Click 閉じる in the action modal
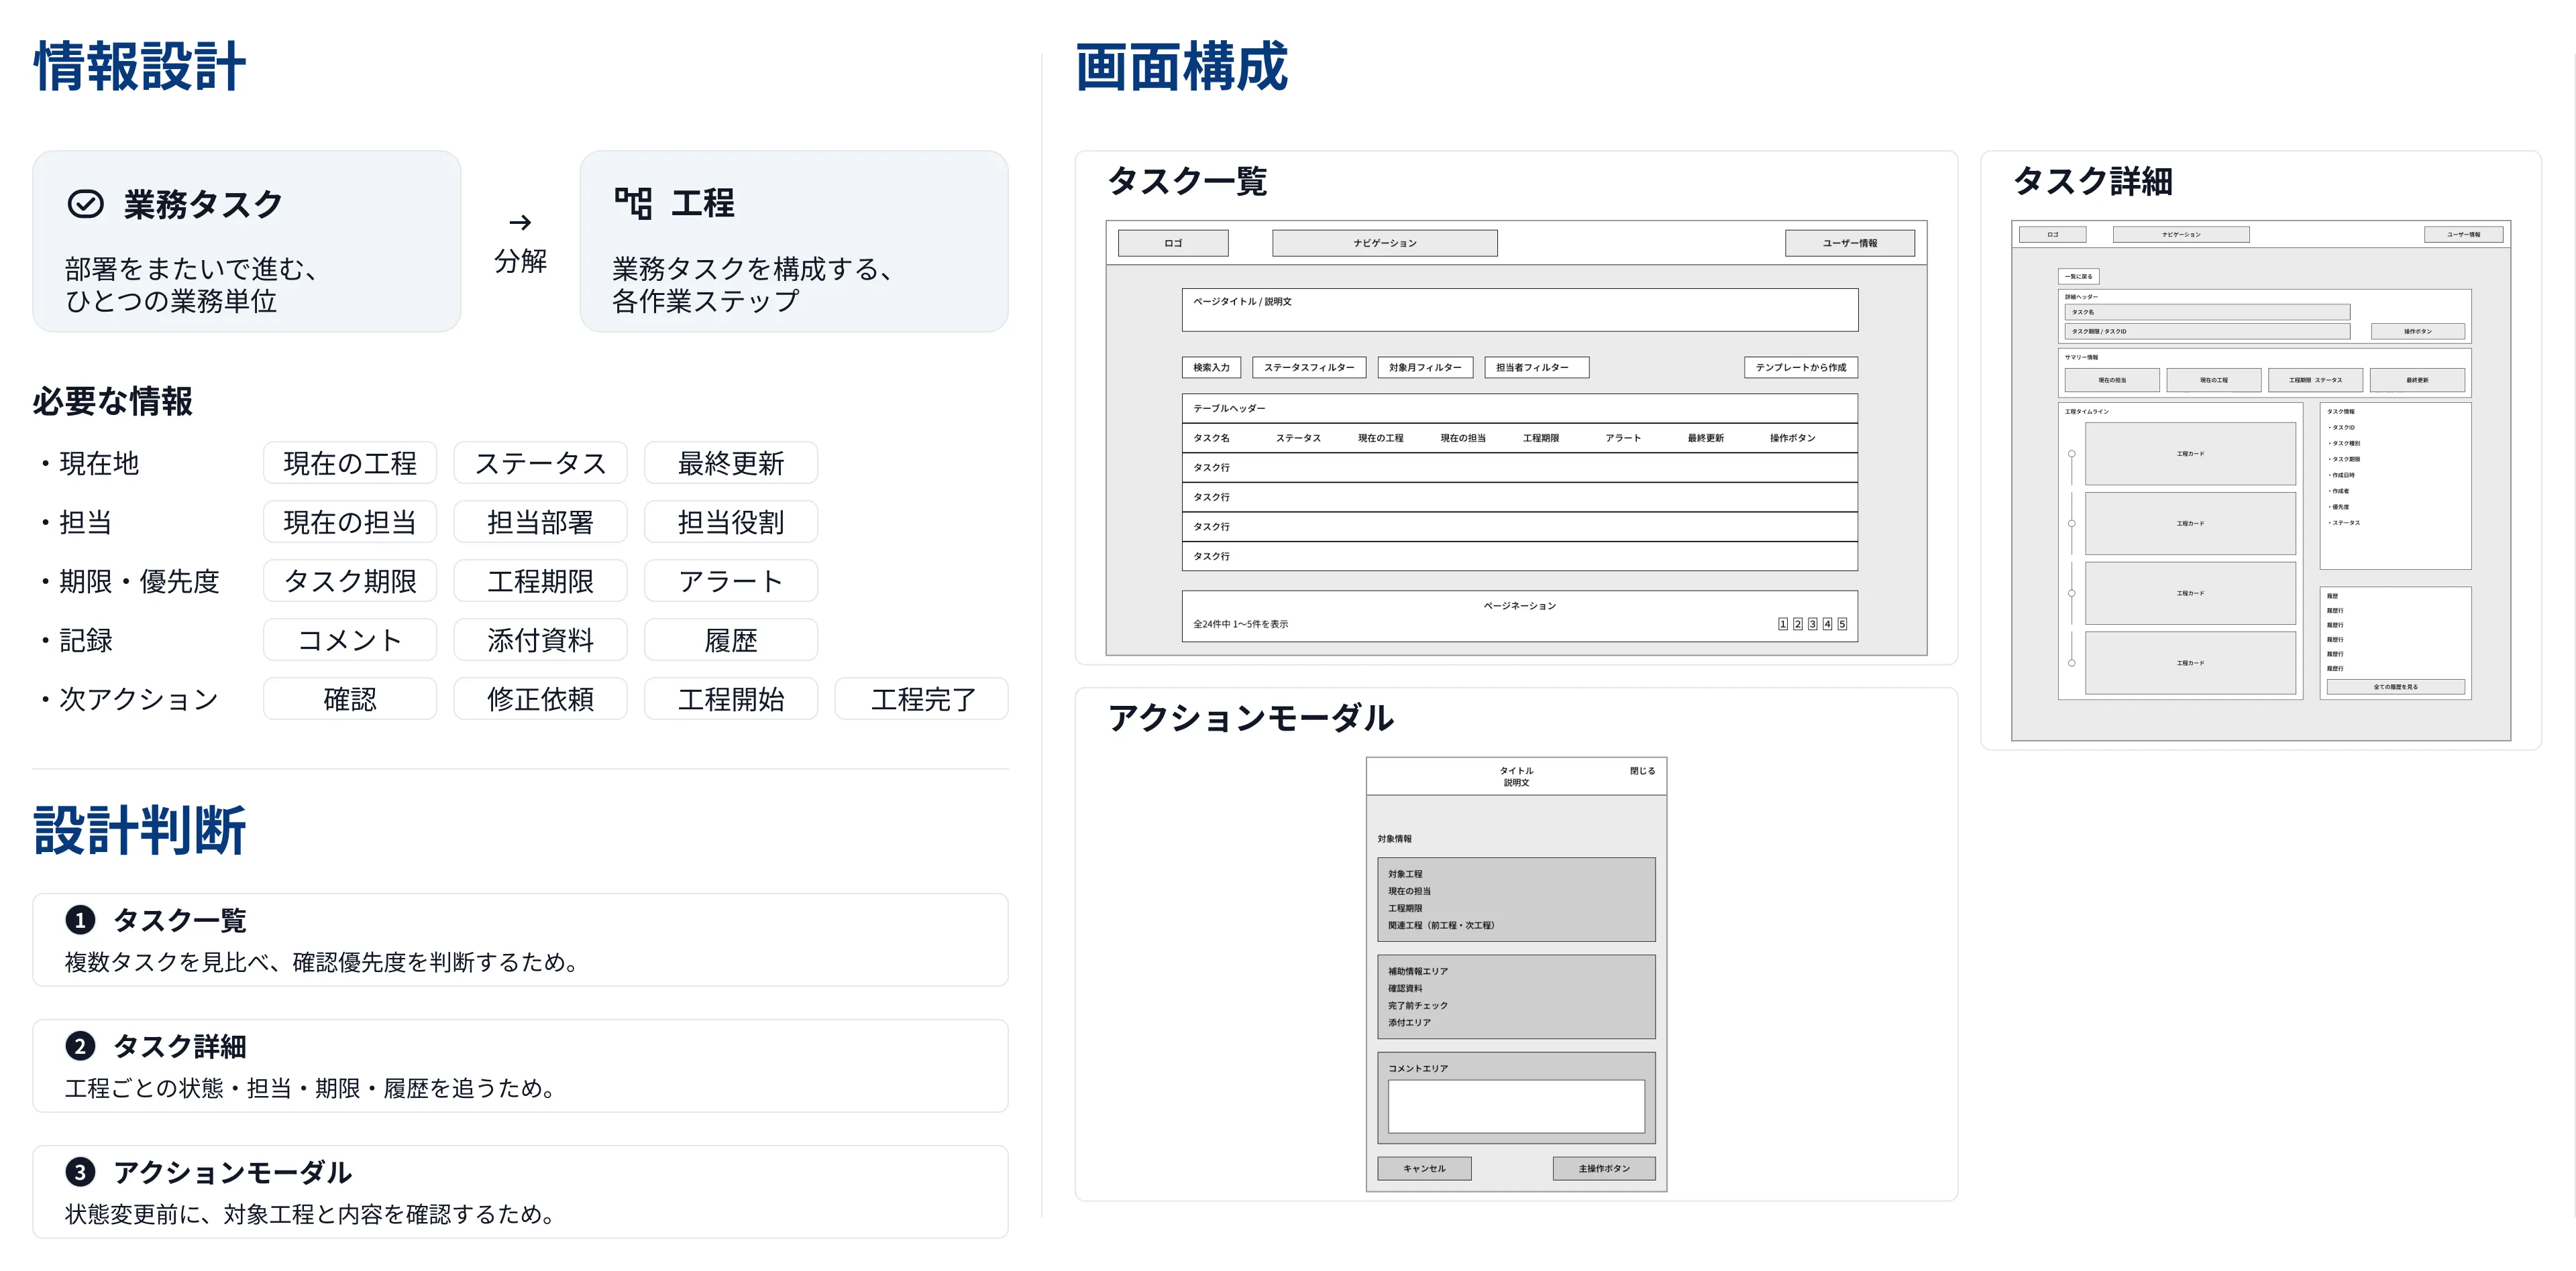The width and height of the screenshot is (2576, 1271). coord(1642,770)
